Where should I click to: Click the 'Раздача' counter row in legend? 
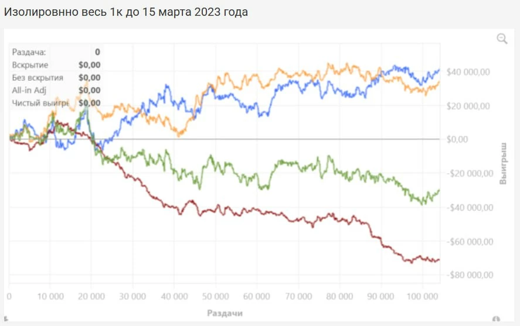(56, 52)
